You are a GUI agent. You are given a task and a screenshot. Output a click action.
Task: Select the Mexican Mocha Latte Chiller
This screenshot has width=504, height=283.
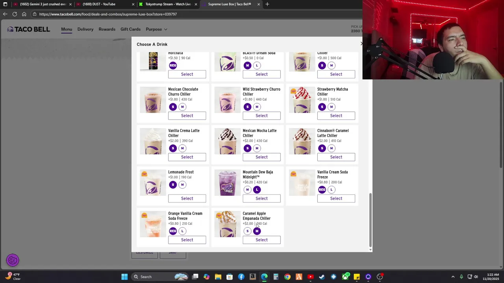click(x=261, y=157)
